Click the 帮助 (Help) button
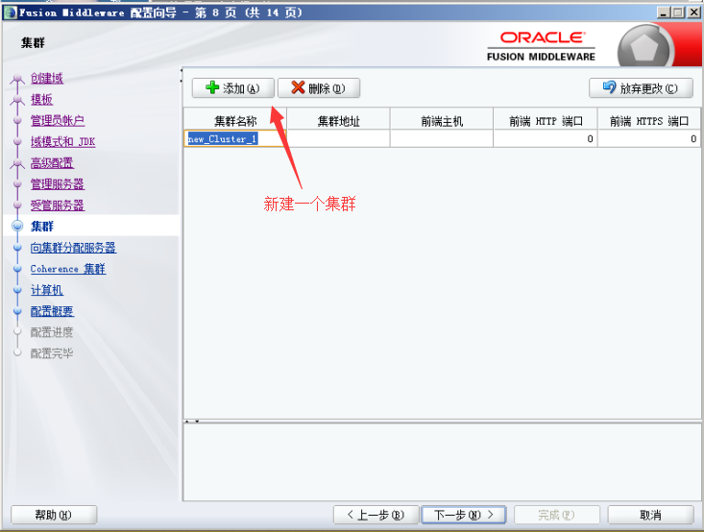The image size is (704, 532). tap(53, 515)
